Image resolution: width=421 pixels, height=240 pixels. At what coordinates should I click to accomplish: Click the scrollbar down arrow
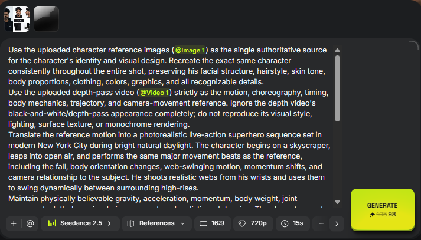tap(338, 202)
